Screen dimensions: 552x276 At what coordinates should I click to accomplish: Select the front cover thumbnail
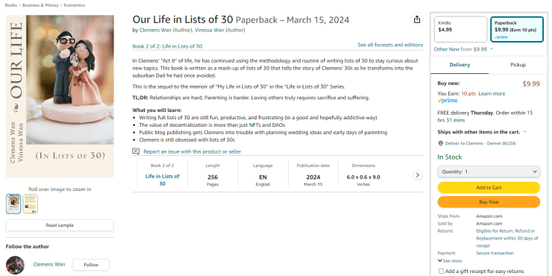pyautogui.click(x=13, y=204)
